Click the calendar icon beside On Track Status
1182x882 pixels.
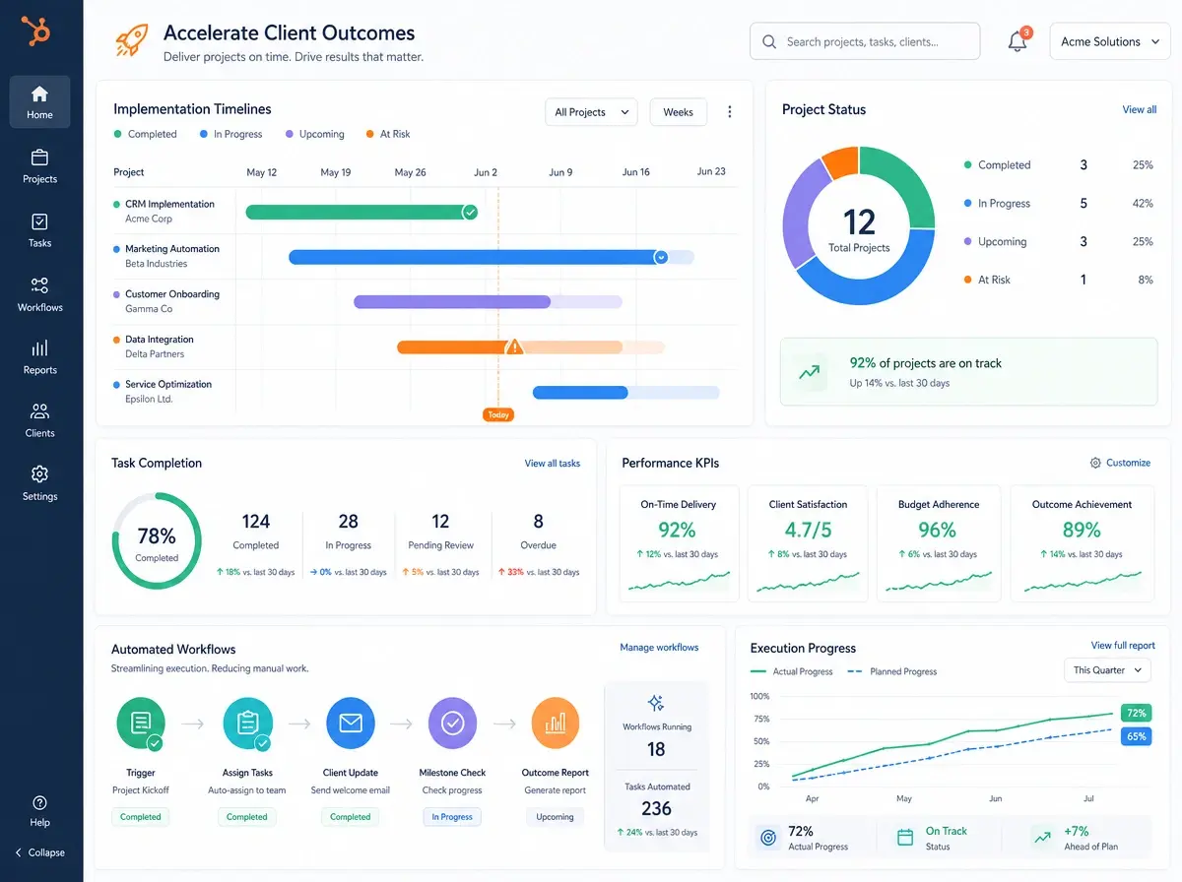pyautogui.click(x=905, y=838)
